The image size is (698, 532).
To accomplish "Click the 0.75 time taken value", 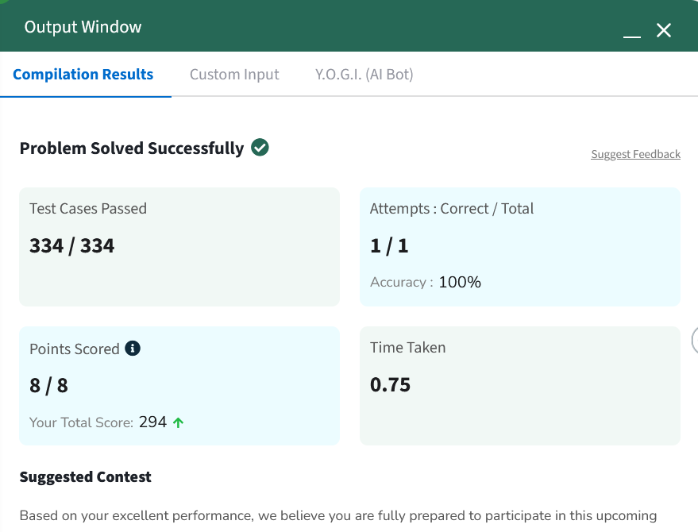I will coord(391,384).
